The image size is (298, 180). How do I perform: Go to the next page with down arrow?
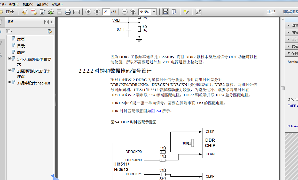(x=97, y=12)
